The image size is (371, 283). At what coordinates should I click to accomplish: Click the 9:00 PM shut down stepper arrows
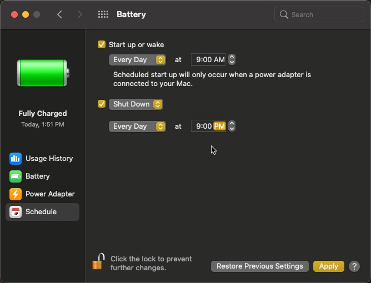pos(232,127)
